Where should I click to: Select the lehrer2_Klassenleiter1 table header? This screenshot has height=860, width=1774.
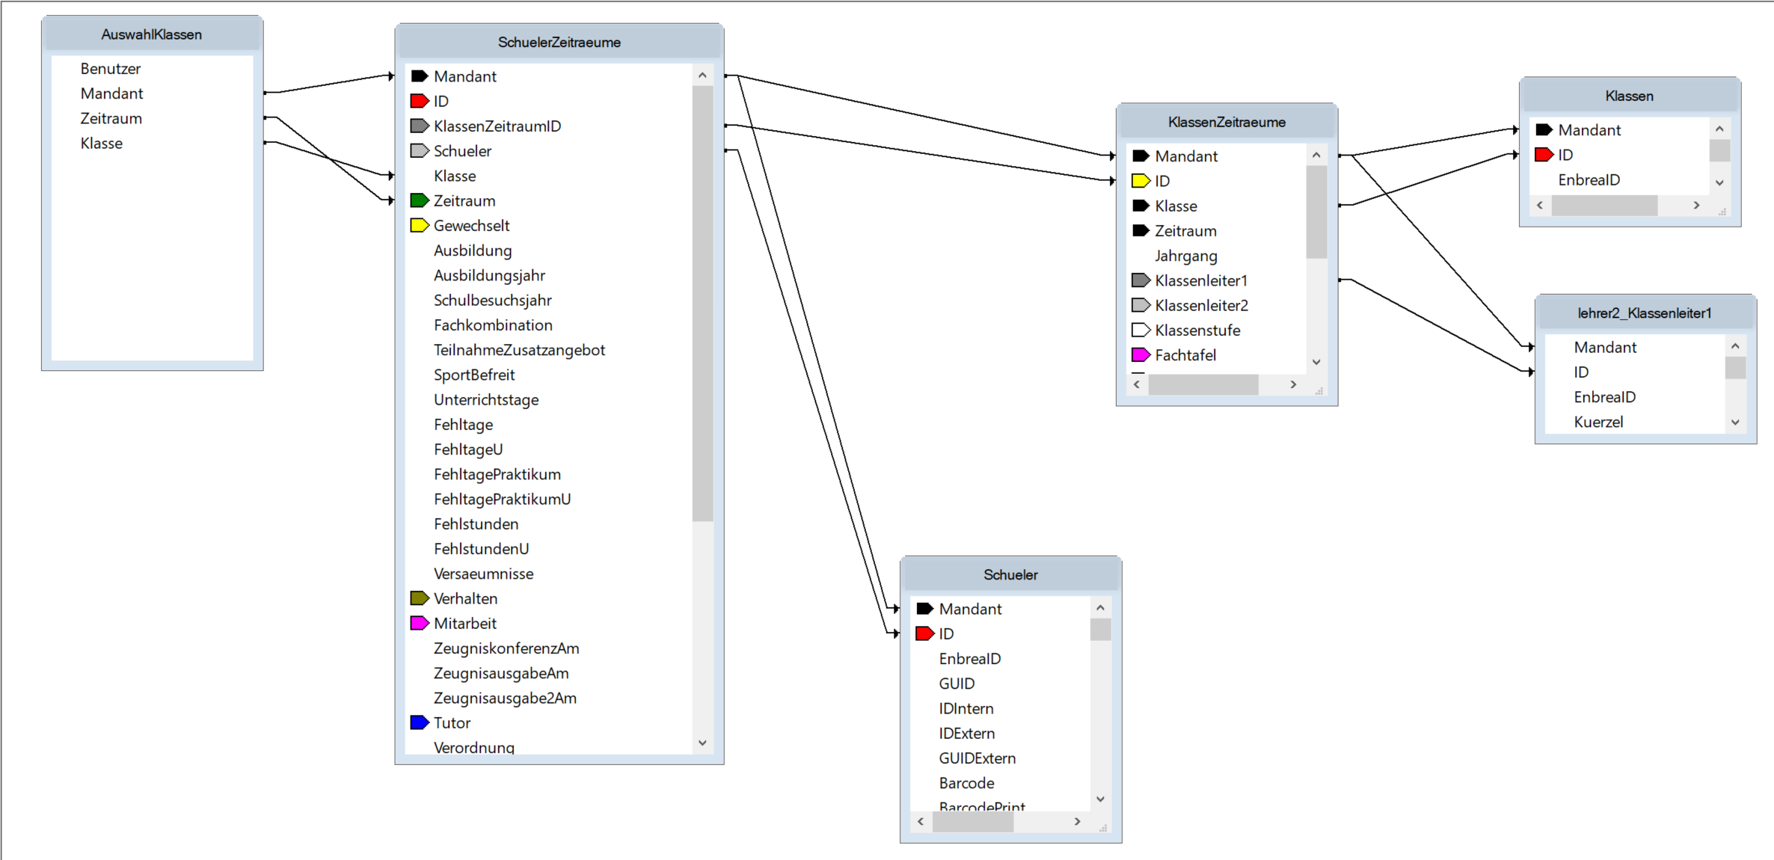tap(1645, 313)
